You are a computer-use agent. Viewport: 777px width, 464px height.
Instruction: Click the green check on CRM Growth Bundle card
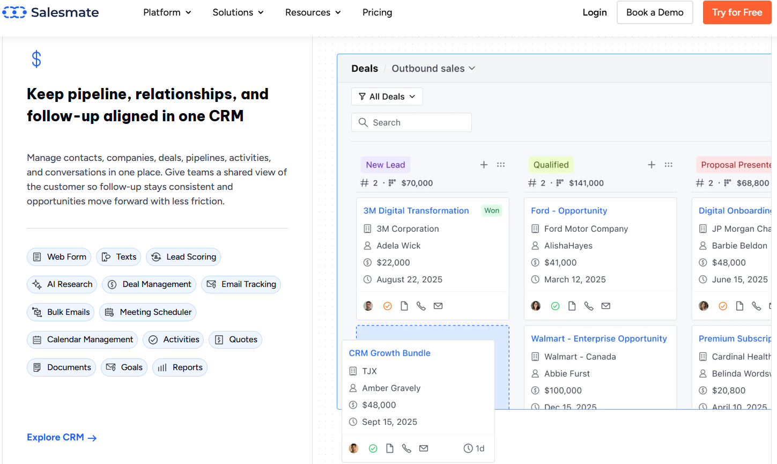tap(373, 448)
